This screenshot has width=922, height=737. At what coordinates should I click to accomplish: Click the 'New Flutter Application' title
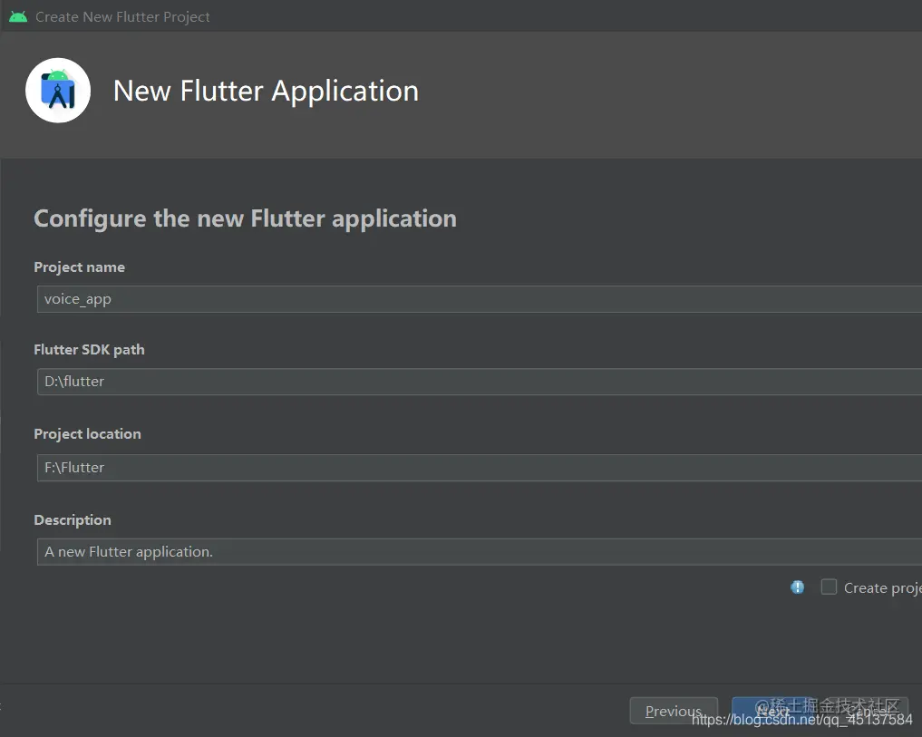coord(266,92)
